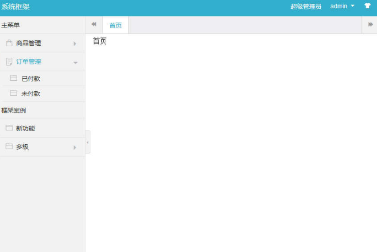Click the folder icon next to 已付款
This screenshot has height=252, width=377.
14,78
